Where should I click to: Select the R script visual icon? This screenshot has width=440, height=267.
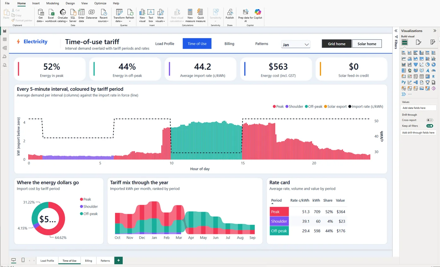433,76
